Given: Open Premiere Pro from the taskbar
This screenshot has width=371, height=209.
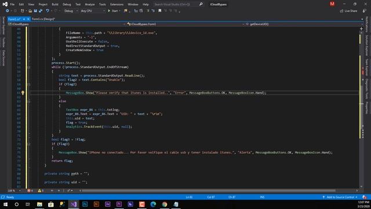Looking at the screenshot, I should 119,204.
